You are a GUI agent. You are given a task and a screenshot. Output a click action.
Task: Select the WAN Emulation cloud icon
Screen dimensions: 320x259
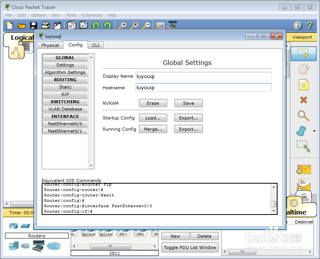tap(25, 246)
